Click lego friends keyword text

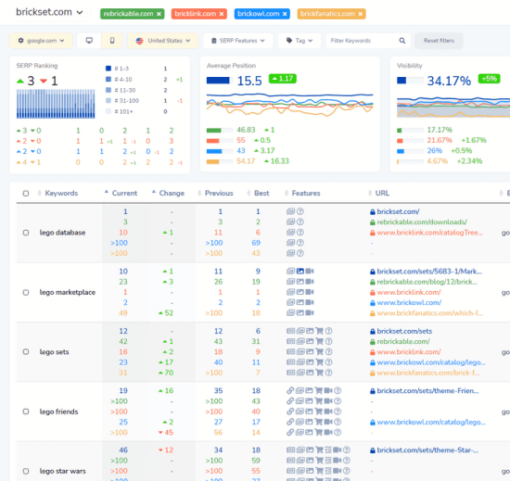58,411
